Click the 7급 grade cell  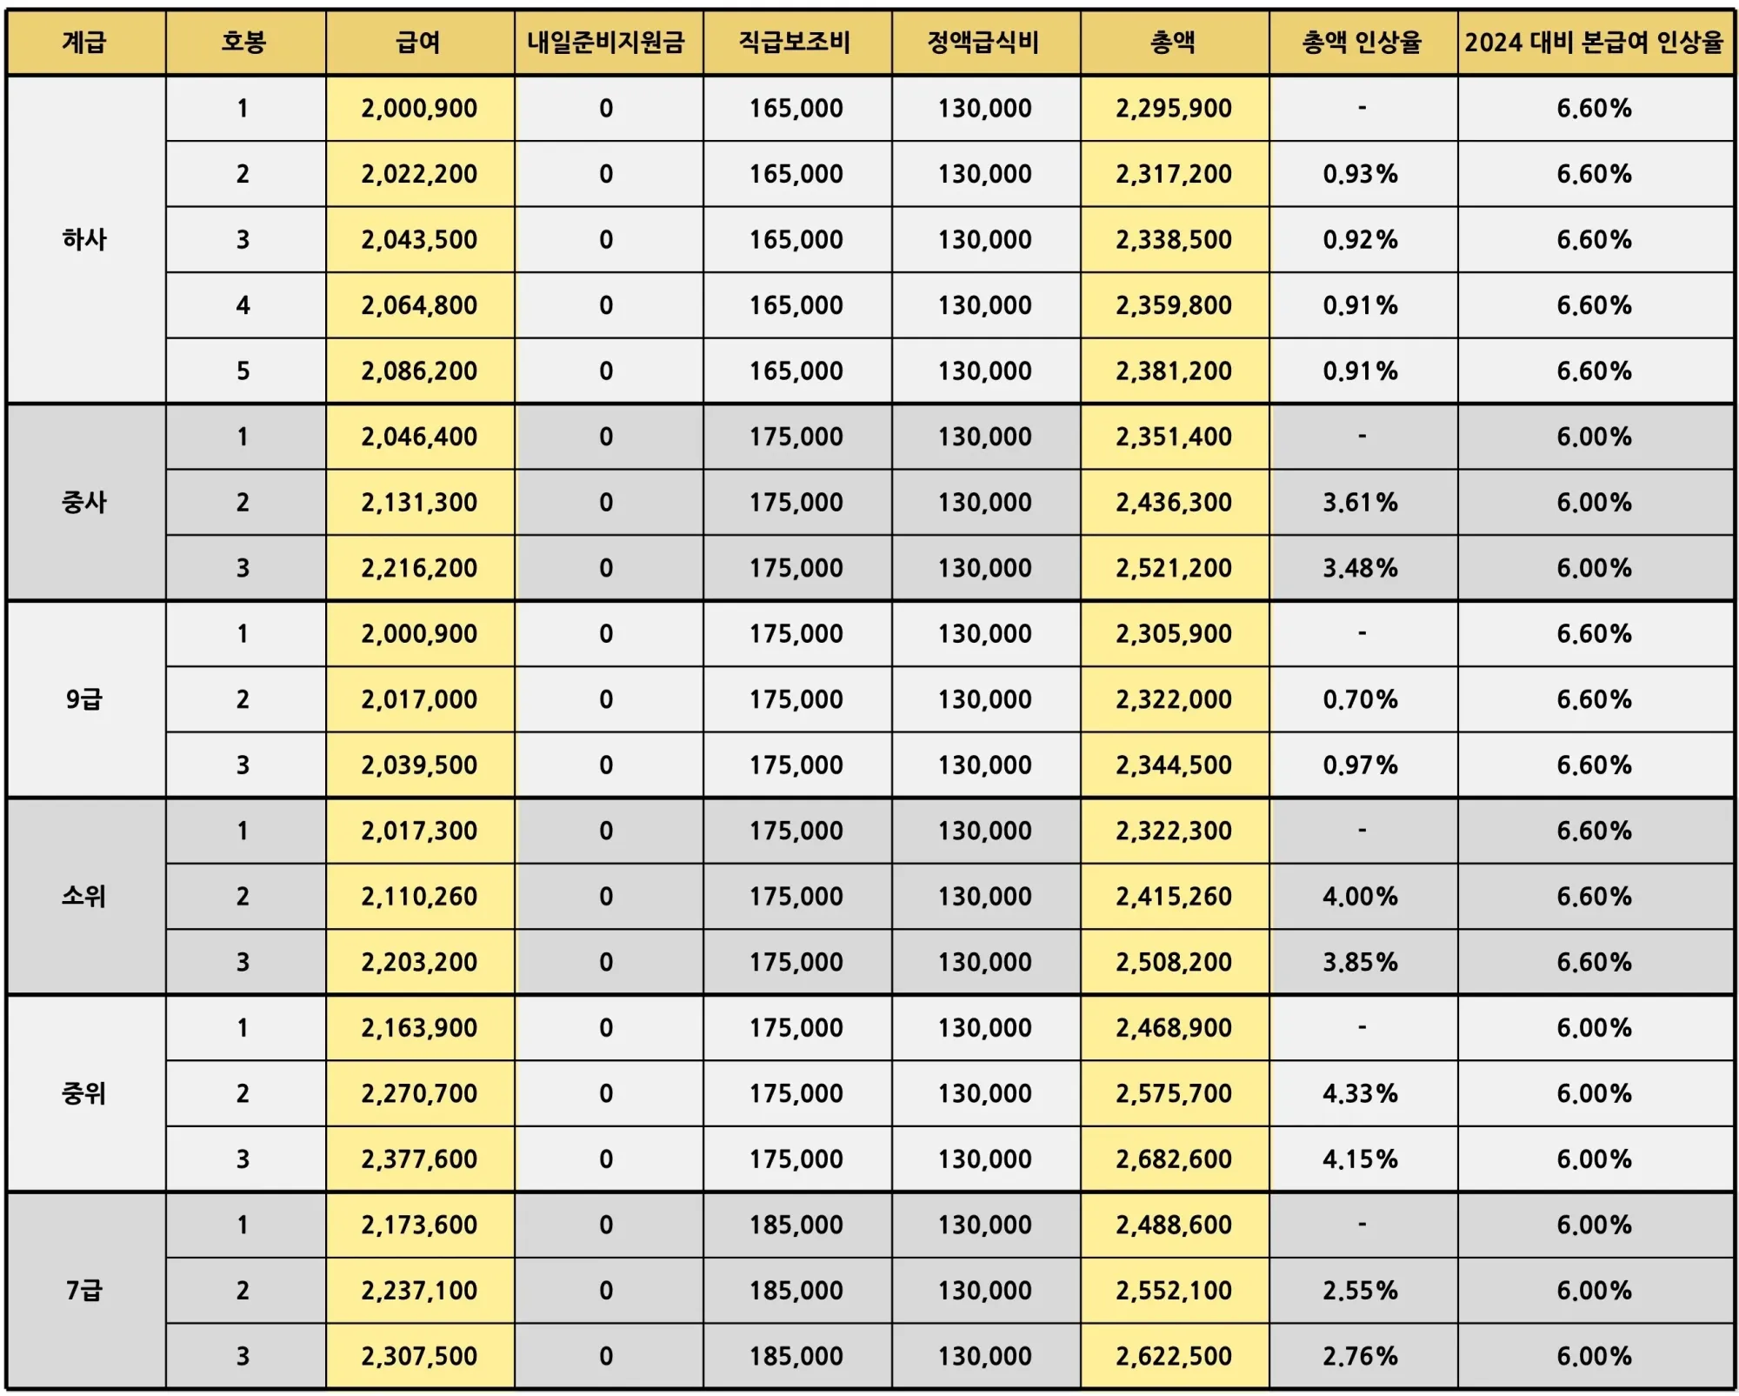84,1290
